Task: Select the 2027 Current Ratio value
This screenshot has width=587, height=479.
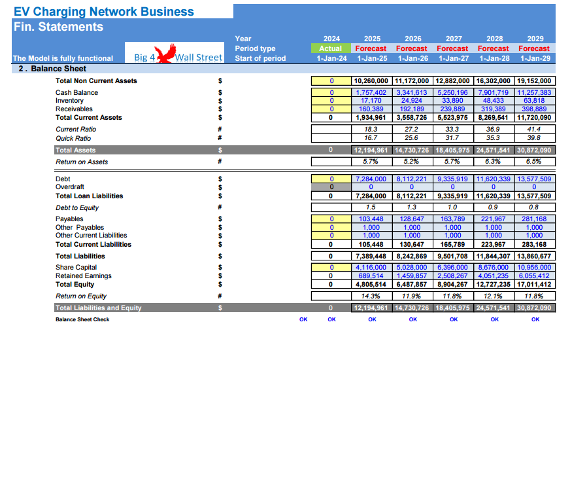Action: (x=453, y=130)
